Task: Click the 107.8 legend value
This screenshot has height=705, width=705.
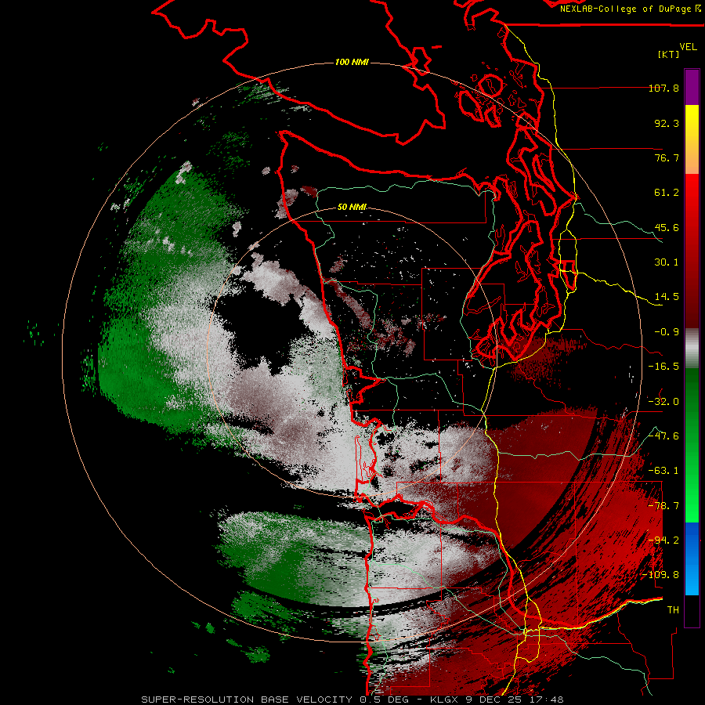Action: pos(663,88)
